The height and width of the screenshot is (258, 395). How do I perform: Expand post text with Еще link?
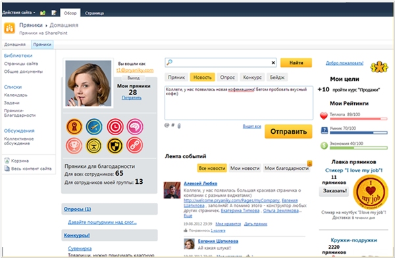[x=188, y=216]
